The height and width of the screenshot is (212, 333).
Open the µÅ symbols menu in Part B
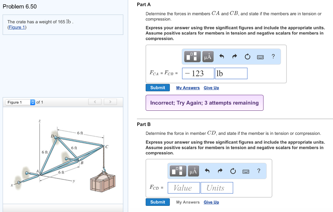click(193, 171)
